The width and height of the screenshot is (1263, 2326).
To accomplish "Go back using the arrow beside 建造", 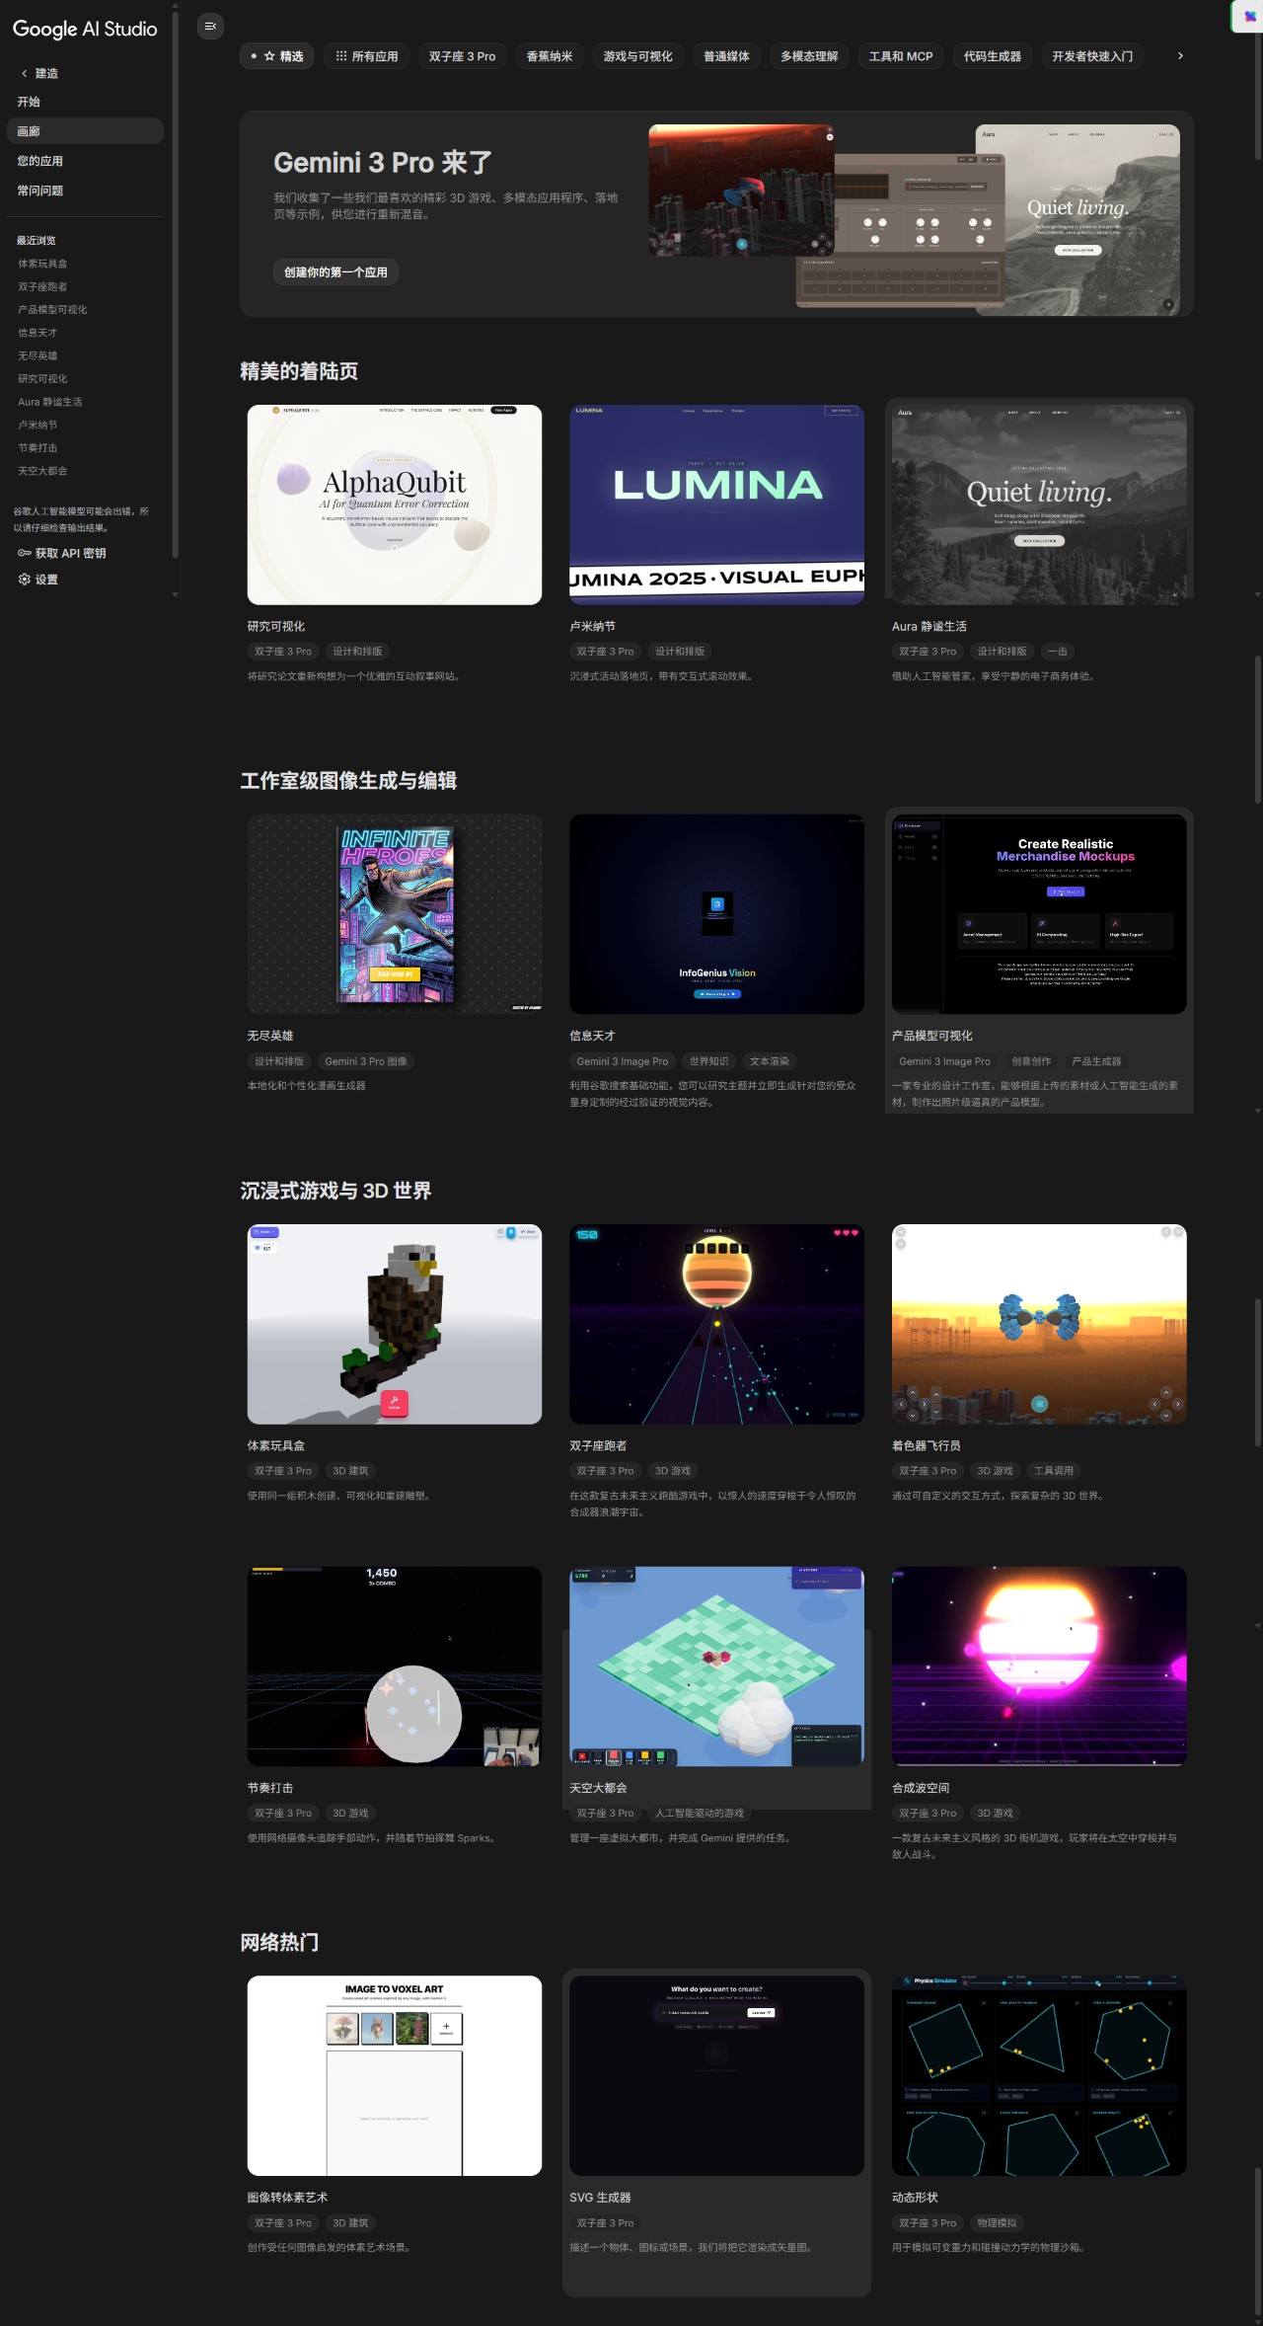I will (x=24, y=73).
